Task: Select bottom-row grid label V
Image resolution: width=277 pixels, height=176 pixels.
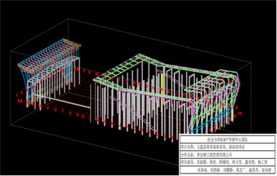Action: click(x=48, y=108)
